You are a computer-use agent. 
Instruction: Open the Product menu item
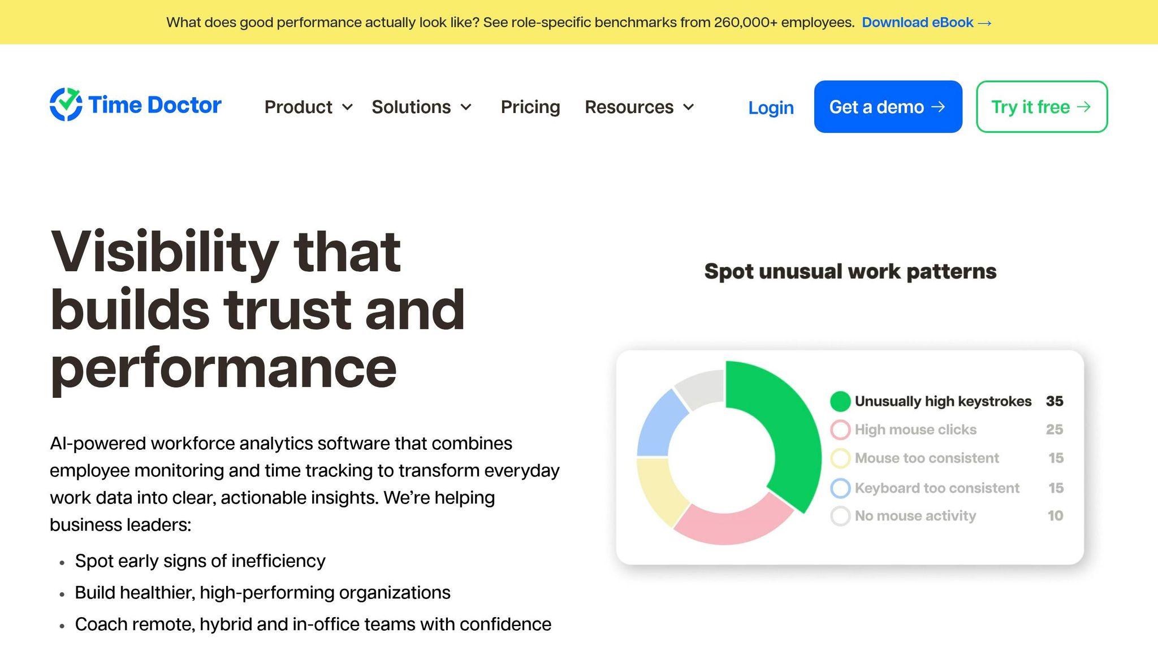click(299, 107)
